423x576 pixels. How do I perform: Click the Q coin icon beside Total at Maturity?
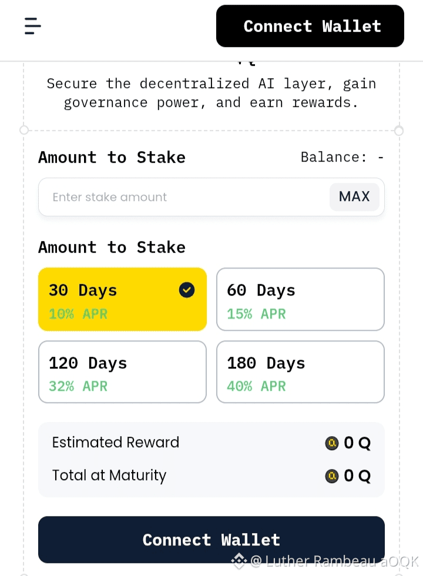point(332,476)
